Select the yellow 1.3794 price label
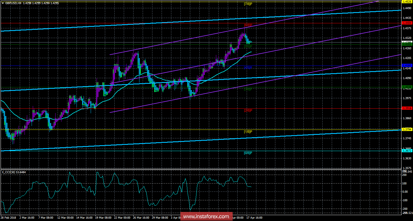413x221 pixels. coord(407,129)
